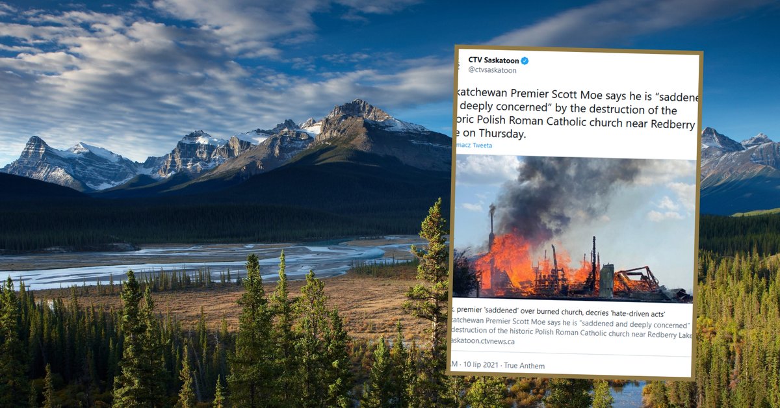Image resolution: width=780 pixels, height=408 pixels.
Task: Click the orange flames in the church photo
Action: pyautogui.click(x=513, y=263)
